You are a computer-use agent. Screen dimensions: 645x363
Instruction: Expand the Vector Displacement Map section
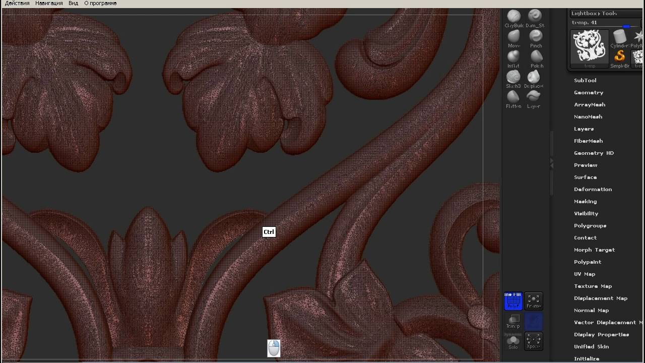609,323
